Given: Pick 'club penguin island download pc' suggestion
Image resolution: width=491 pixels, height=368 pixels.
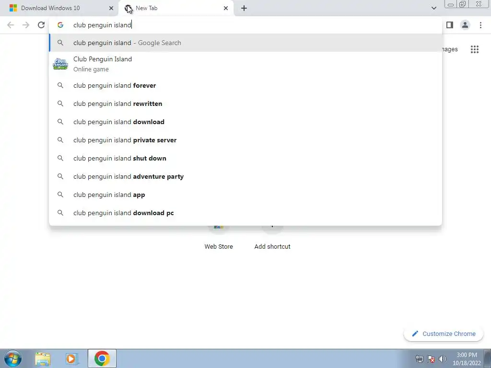Looking at the screenshot, I should (x=245, y=212).
